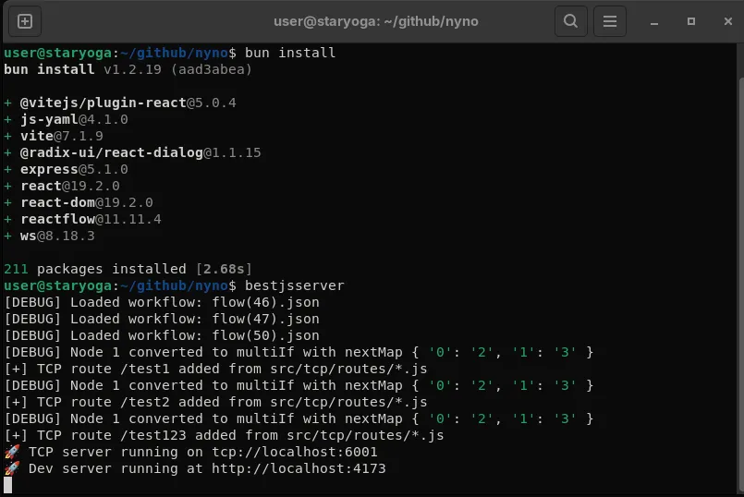Viewport: 744px width, 497px height.
Task: Click the @radix-ui/react-dialog package line
Action: (140, 152)
